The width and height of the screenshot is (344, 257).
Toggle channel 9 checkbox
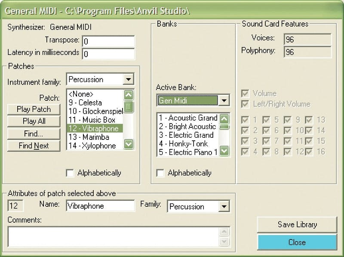pos(288,120)
